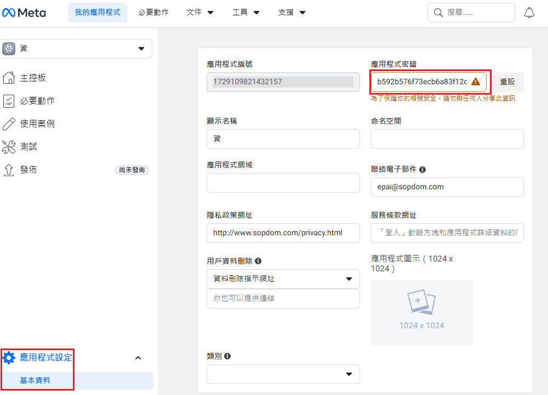548x395 pixels.
Task: Click the 服務條款網址 input field
Action: pos(447,233)
